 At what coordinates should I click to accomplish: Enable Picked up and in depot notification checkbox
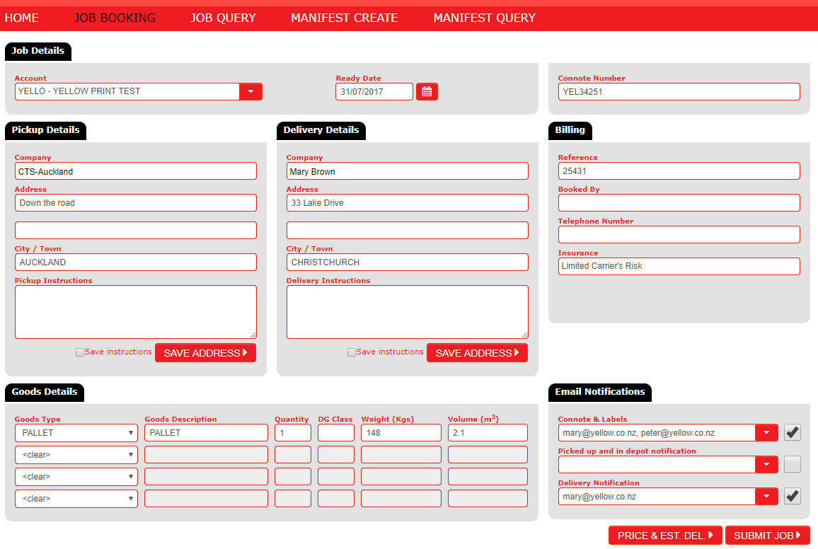point(793,465)
